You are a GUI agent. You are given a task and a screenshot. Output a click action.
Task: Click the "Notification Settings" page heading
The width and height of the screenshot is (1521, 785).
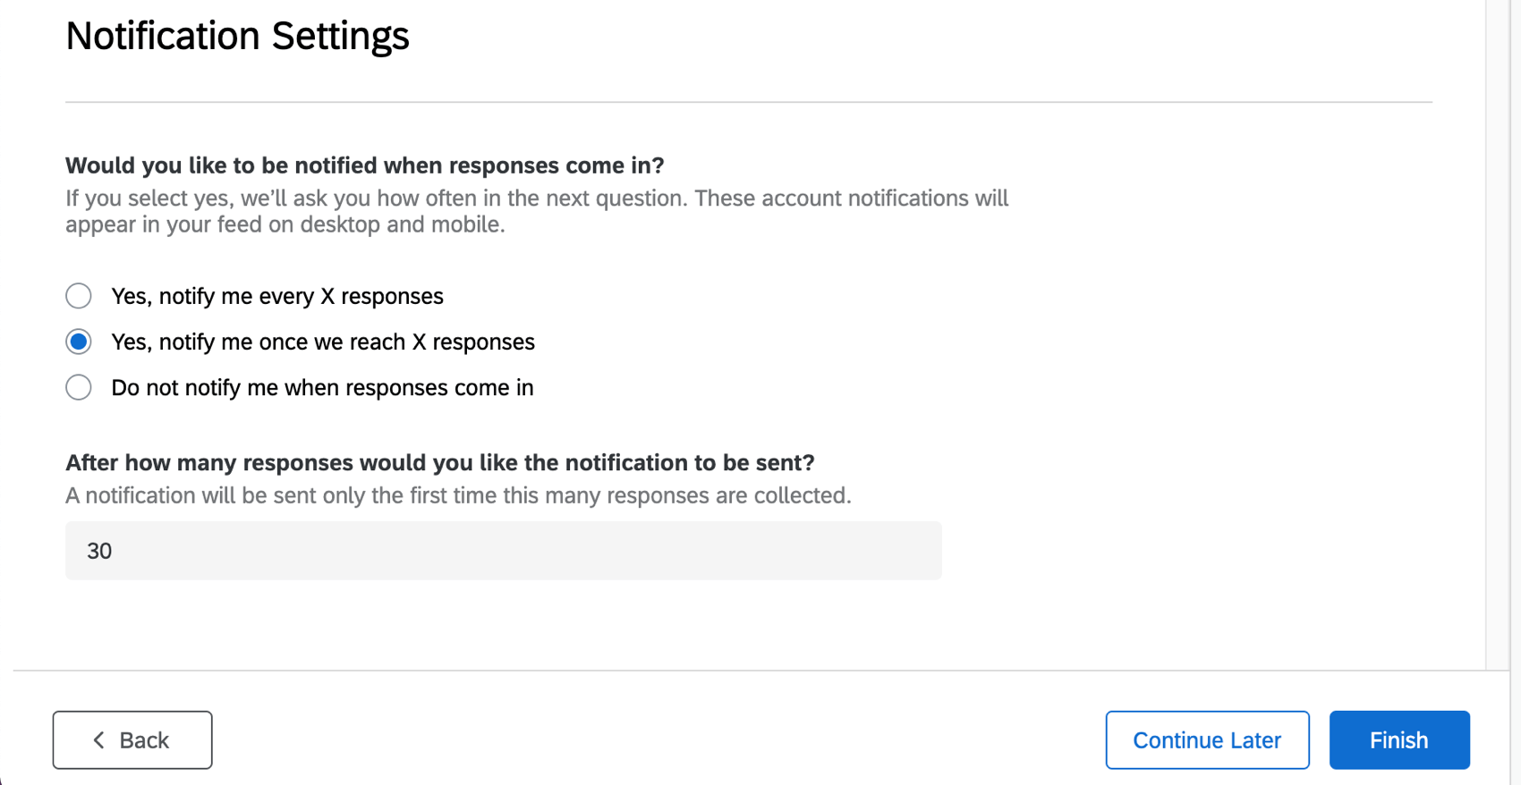236,36
